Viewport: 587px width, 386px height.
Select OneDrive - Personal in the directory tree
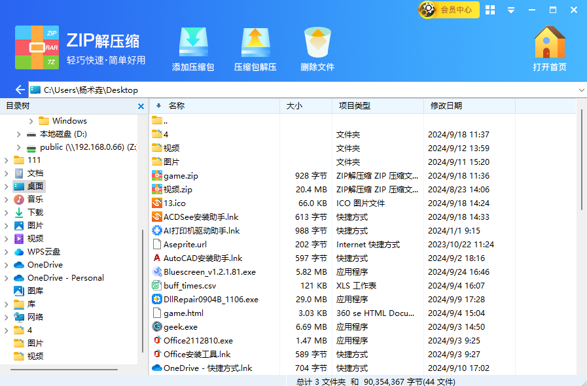pos(65,278)
